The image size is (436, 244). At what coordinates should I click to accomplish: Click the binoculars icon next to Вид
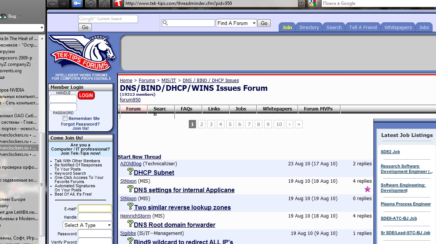coord(3,16)
